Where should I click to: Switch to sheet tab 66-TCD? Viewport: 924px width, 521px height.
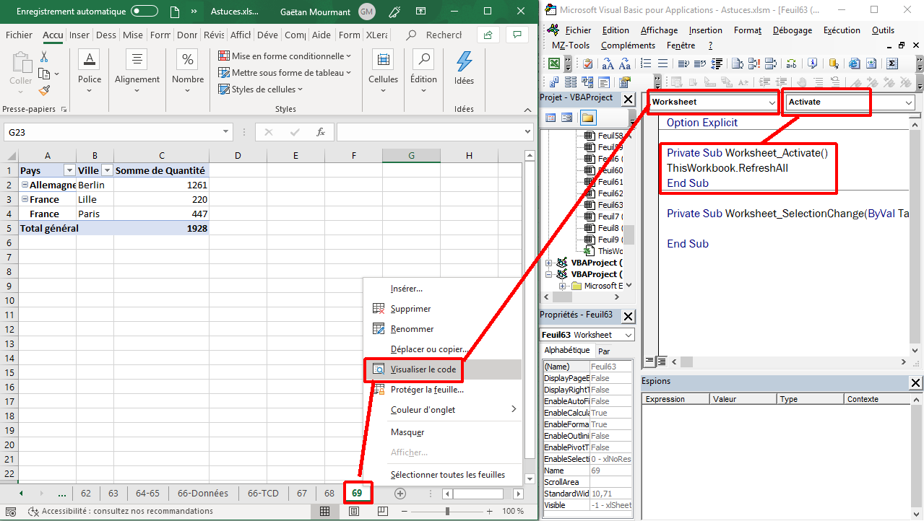(x=263, y=494)
